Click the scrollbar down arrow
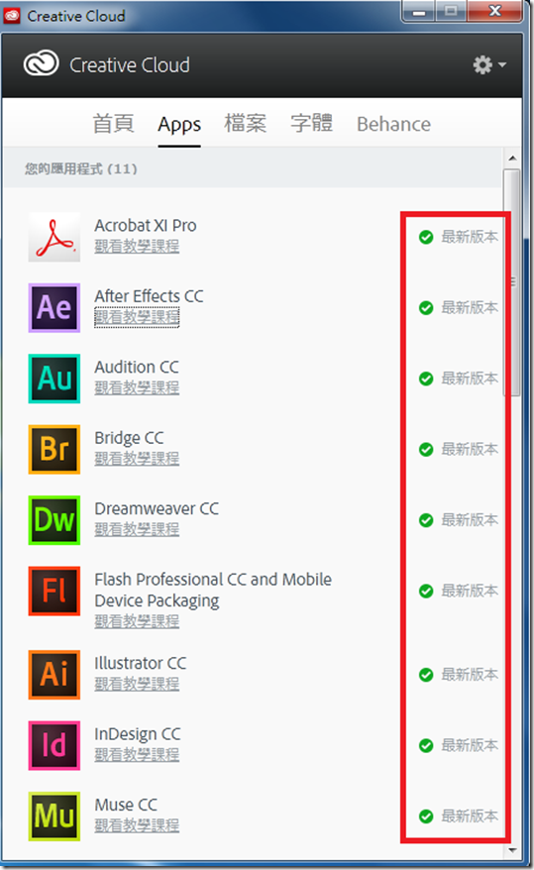The width and height of the screenshot is (534, 870). (512, 850)
